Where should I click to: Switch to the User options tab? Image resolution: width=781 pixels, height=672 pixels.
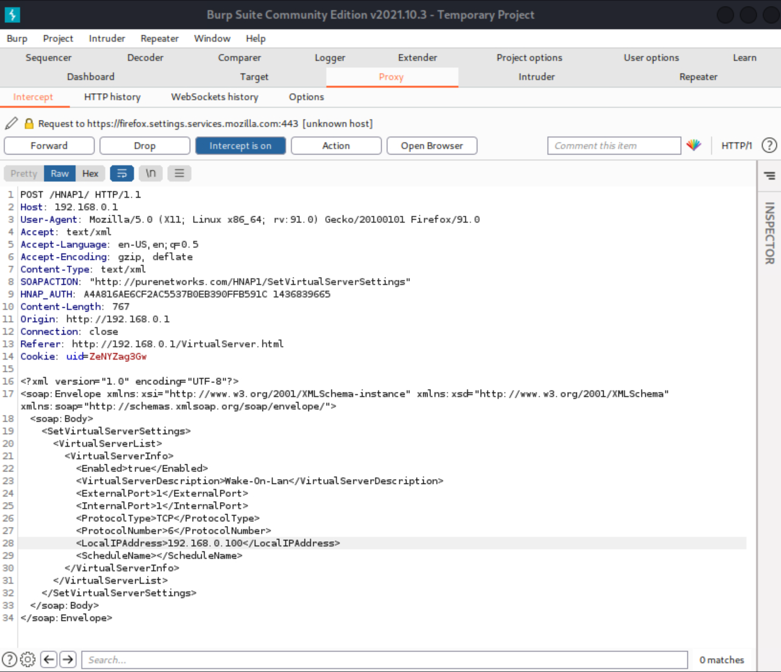point(651,57)
